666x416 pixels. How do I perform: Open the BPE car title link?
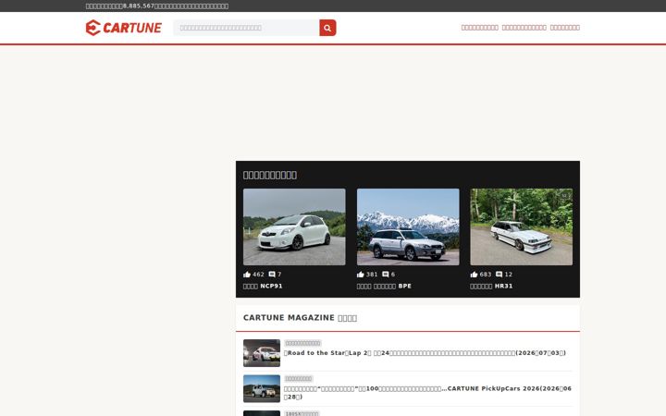384,286
